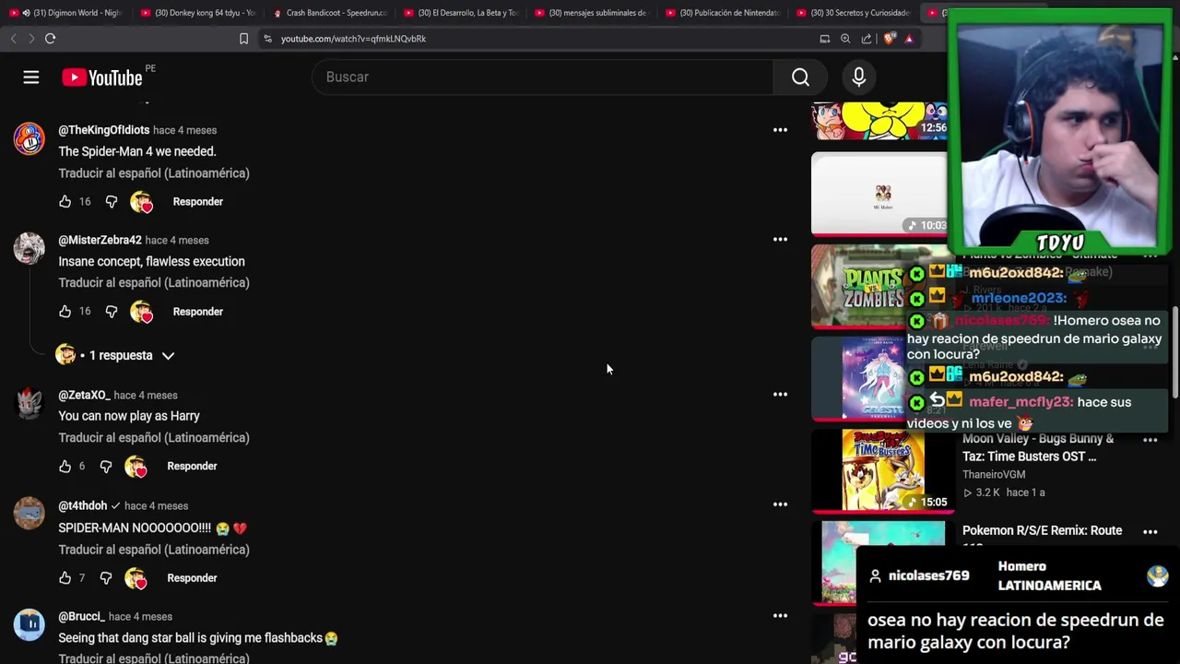Click @t4thdoh profile avatar
Screen dimensions: 1180x664
pos(29,514)
